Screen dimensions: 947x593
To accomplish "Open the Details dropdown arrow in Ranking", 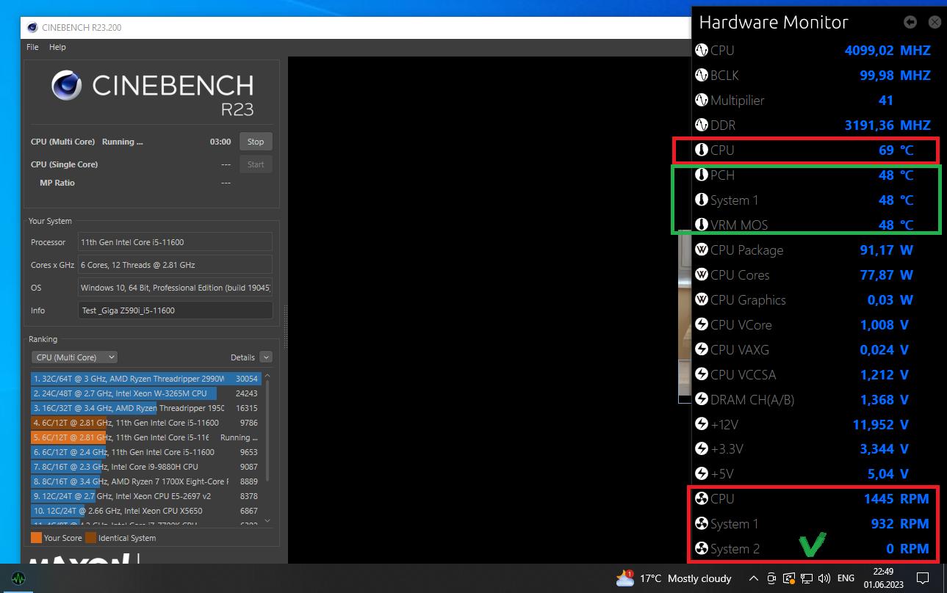I will (266, 357).
